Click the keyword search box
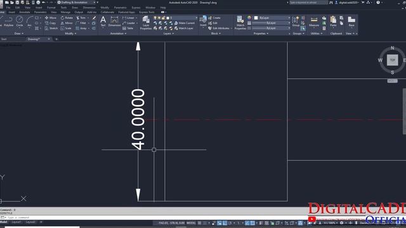 [x=308, y=3]
